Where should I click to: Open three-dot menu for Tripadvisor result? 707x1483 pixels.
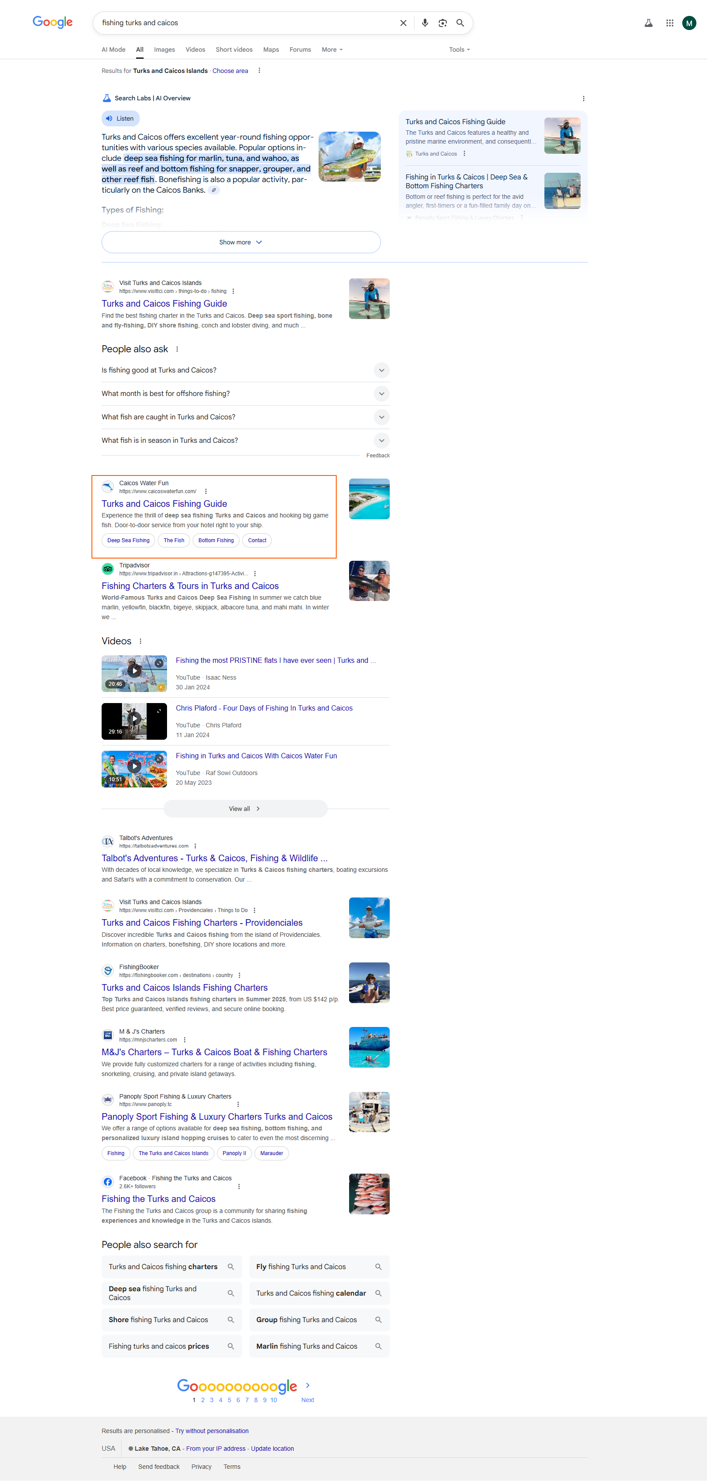coord(255,574)
